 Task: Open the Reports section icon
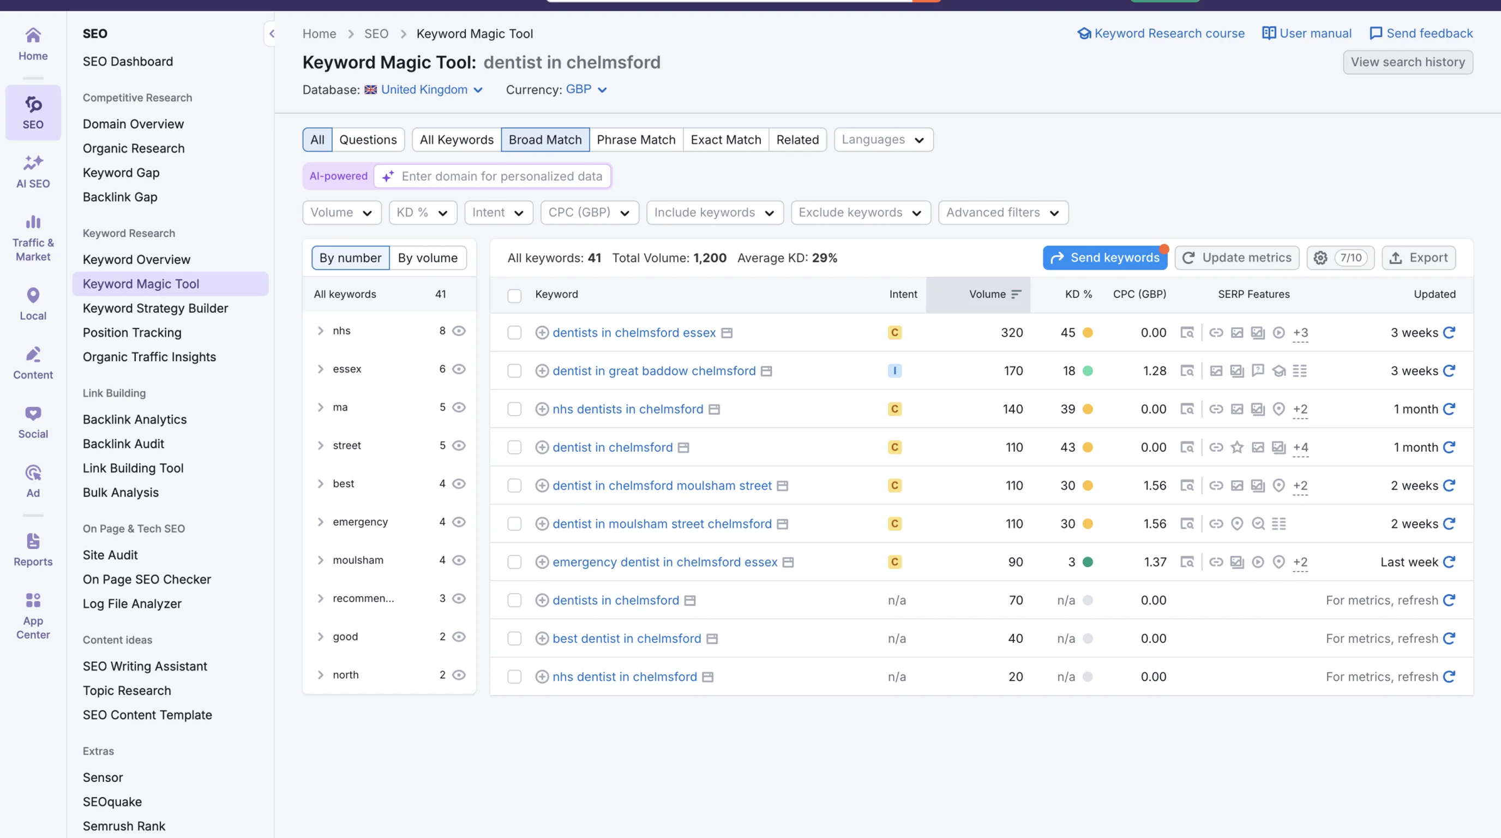click(33, 550)
